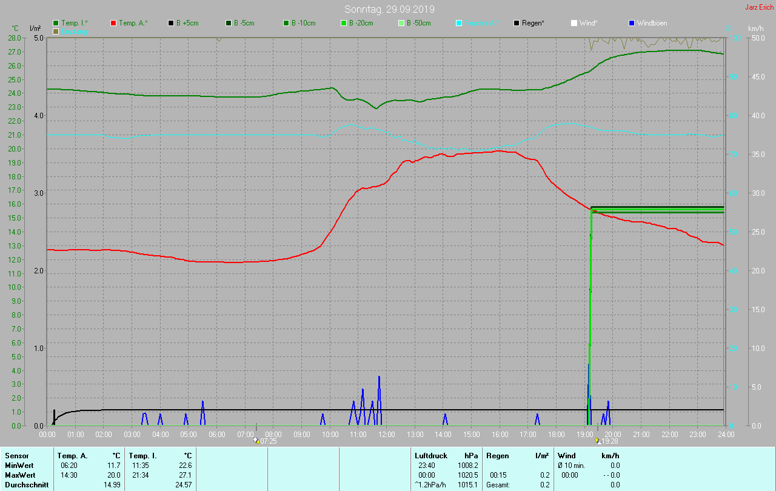Click the red Jarz Erich author text
Viewport: 776px width, 491px height.
click(759, 7)
